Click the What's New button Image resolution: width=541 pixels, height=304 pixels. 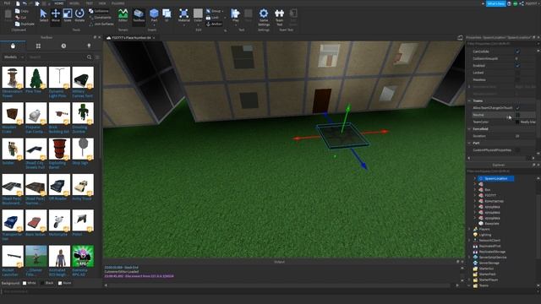pyautogui.click(x=496, y=3)
